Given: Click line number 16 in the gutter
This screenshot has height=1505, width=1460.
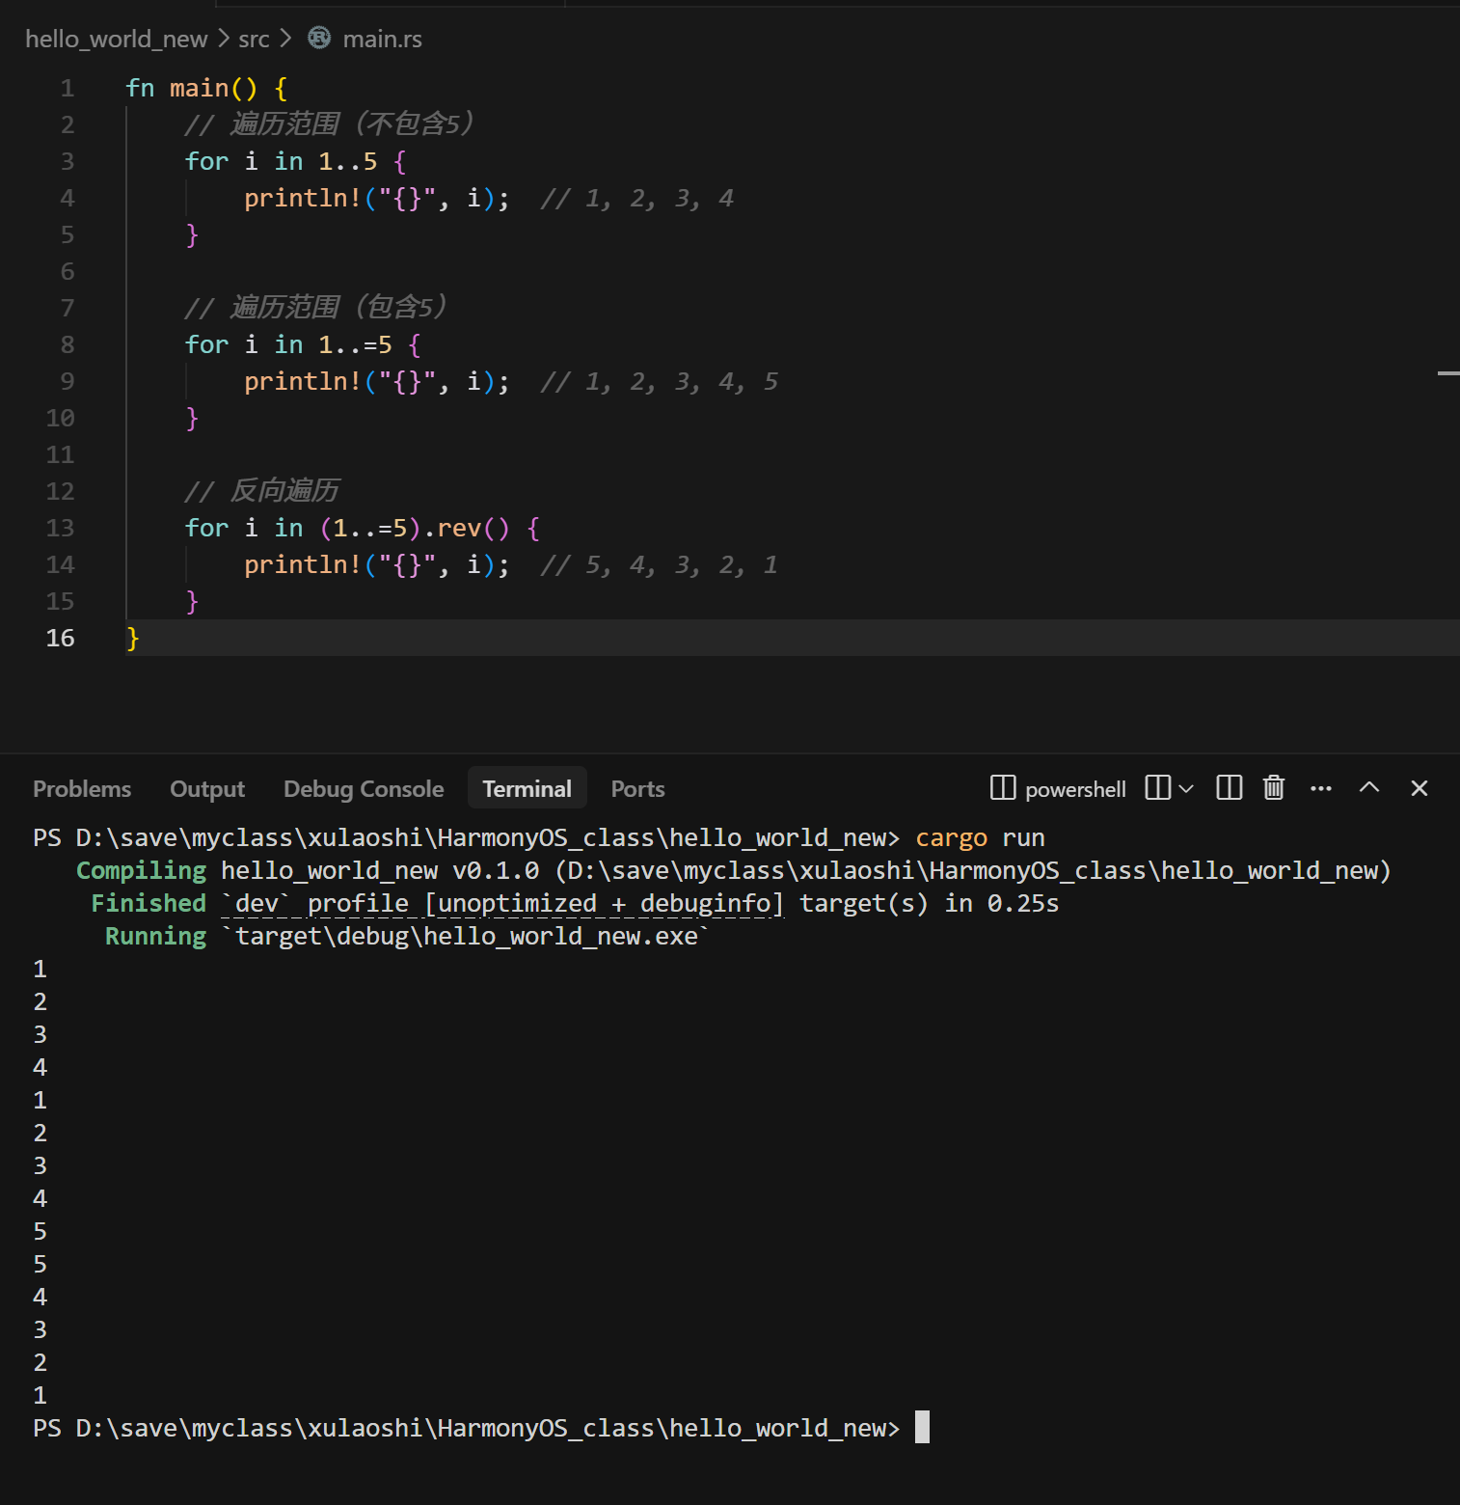Looking at the screenshot, I should [x=60, y=638].
